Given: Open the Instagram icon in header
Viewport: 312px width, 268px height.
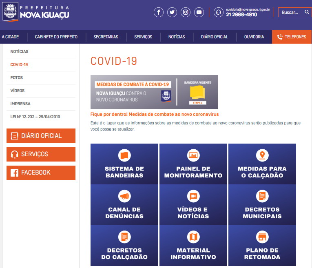Looking at the screenshot, I should (x=186, y=12).
